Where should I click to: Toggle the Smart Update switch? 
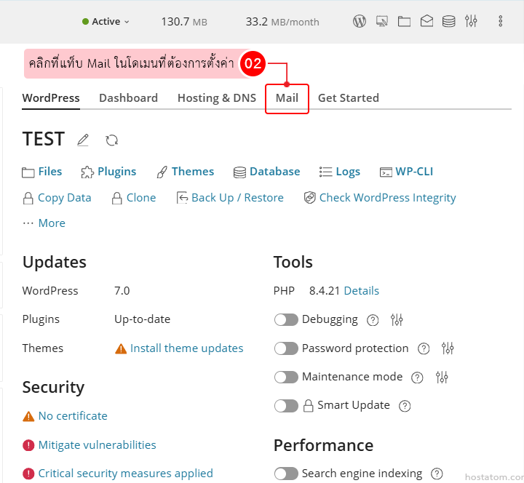click(x=286, y=406)
